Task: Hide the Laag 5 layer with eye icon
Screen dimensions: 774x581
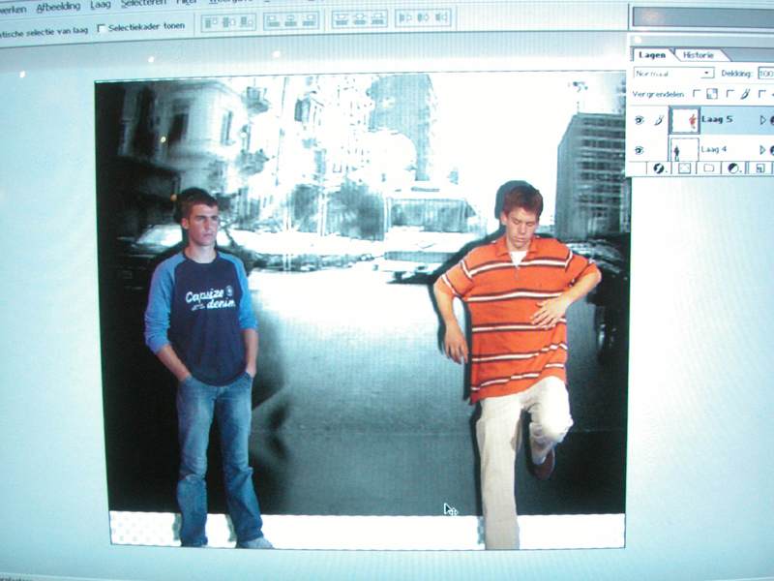Action: [x=639, y=120]
